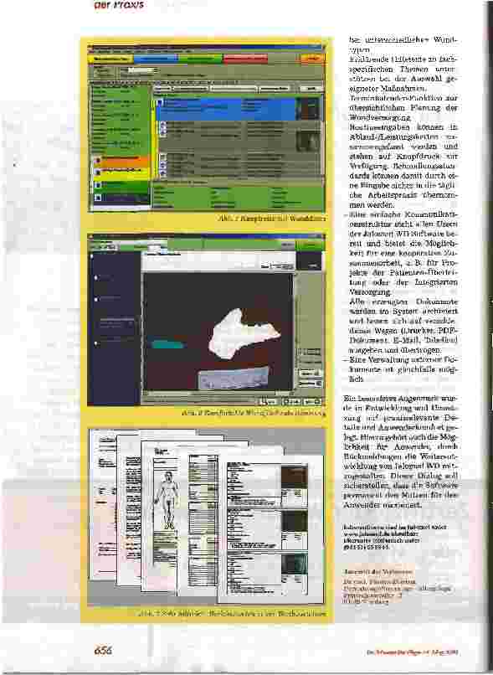Open the blue tab next to yellow tab

pos(156,59)
